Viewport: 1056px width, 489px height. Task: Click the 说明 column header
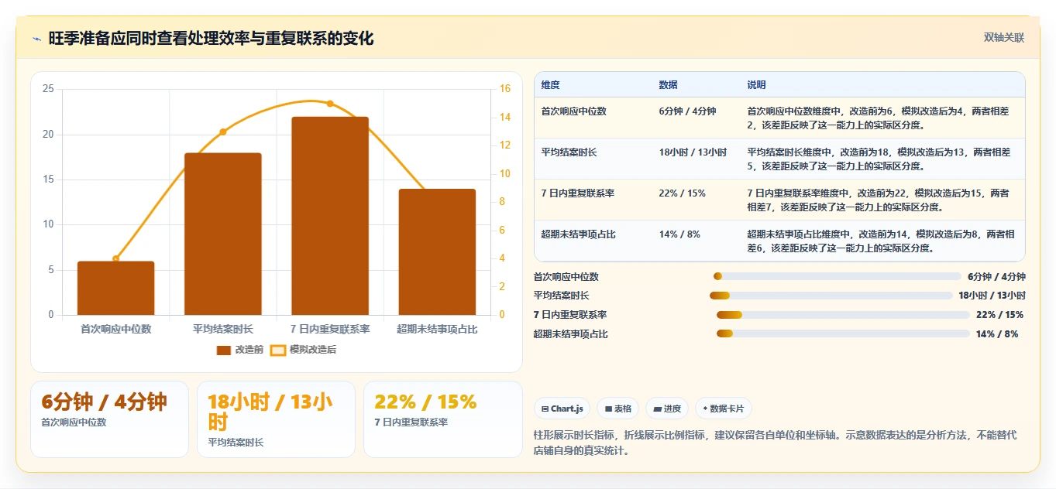tap(756, 84)
